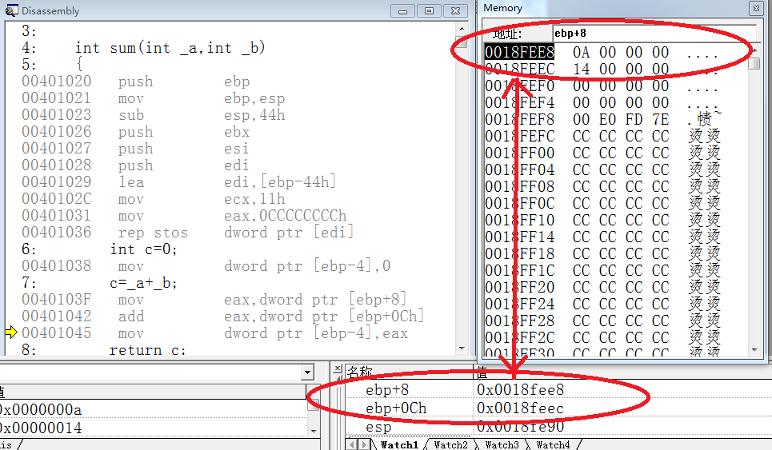
Task: Click the watch tab scroll left arrow
Action: 353,444
